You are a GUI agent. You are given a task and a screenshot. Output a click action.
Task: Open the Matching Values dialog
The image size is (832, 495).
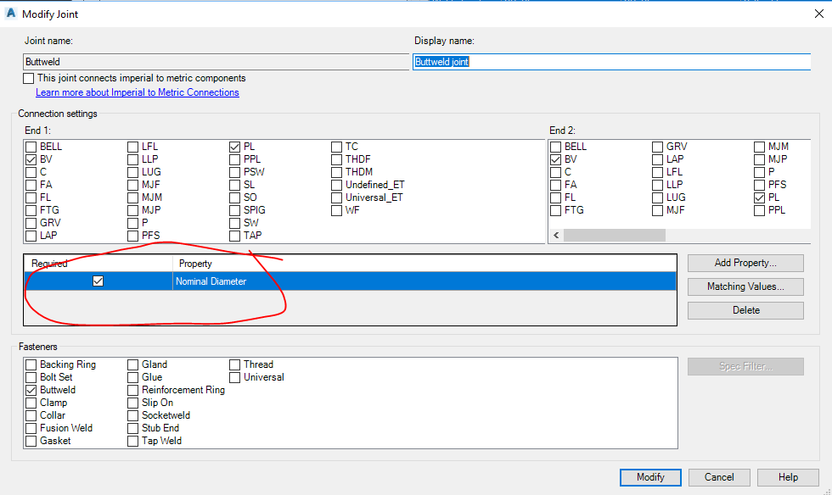coord(745,286)
